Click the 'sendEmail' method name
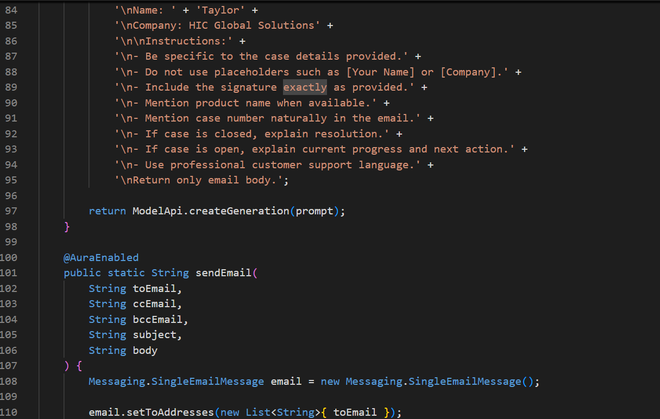The width and height of the screenshot is (660, 419). click(x=224, y=272)
